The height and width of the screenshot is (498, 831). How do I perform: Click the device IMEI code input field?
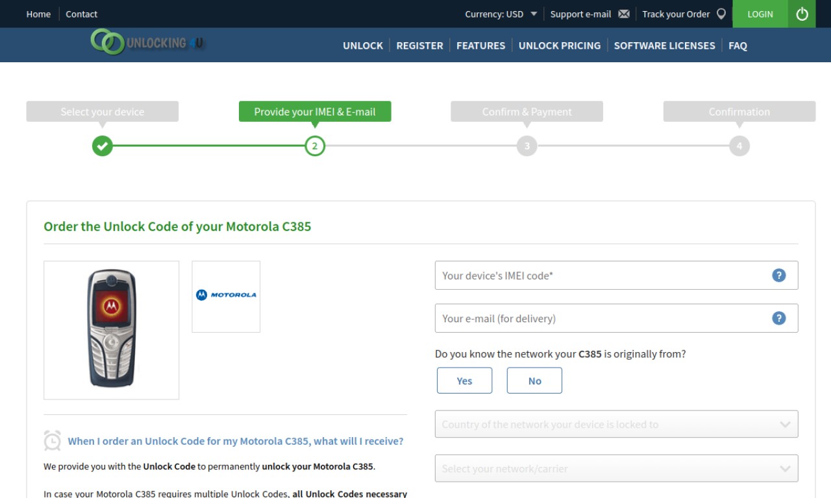tap(616, 276)
